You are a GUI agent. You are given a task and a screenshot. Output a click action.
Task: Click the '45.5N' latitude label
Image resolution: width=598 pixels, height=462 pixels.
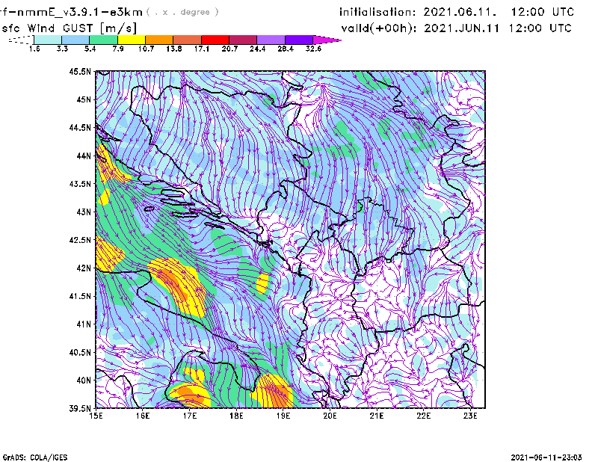80,71
